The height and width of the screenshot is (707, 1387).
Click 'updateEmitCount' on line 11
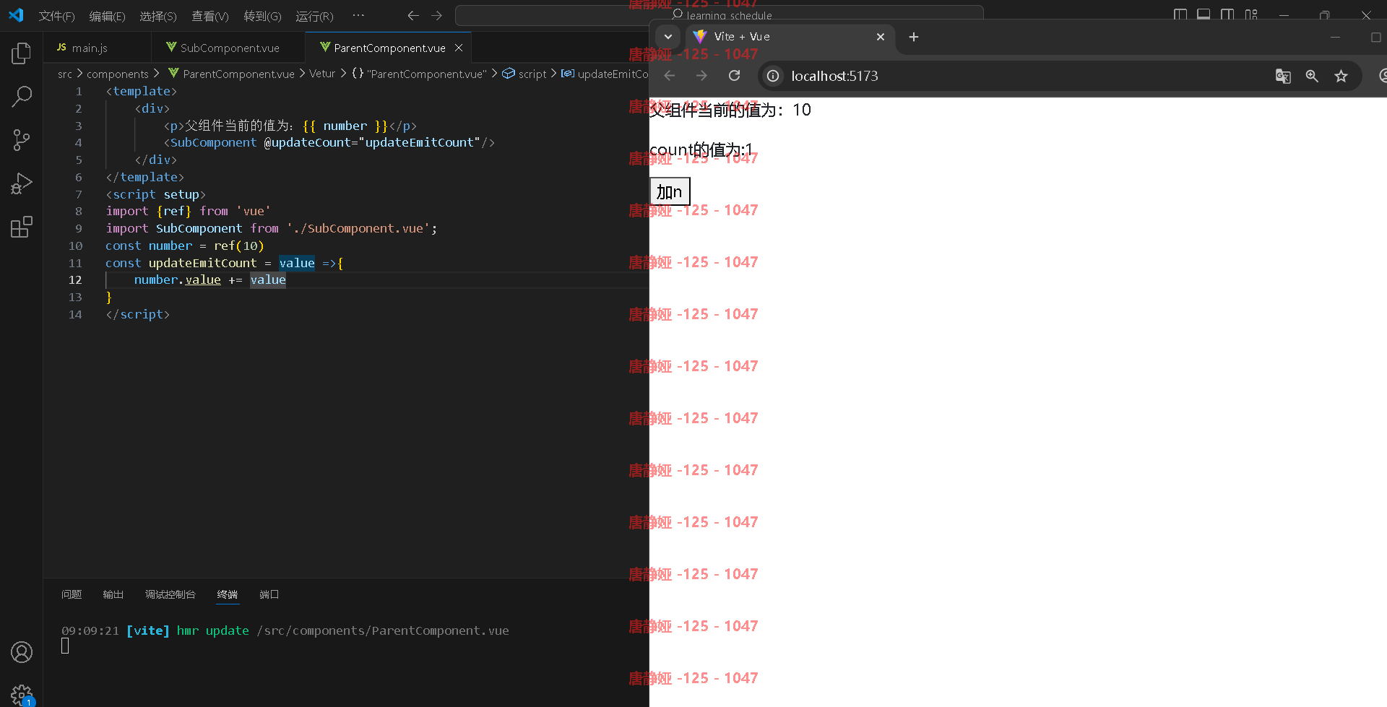tap(202, 263)
